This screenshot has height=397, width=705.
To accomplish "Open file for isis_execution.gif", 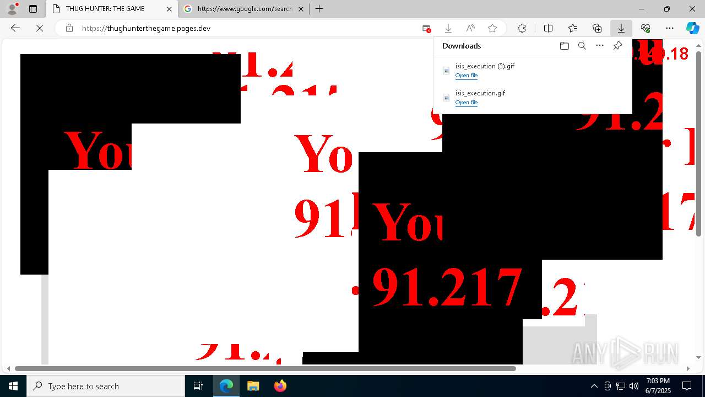I will click(x=467, y=103).
